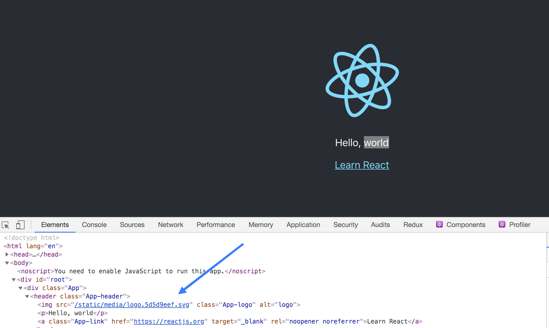Select the Elements panel tab
Viewport: 549px width, 328px height.
55,224
